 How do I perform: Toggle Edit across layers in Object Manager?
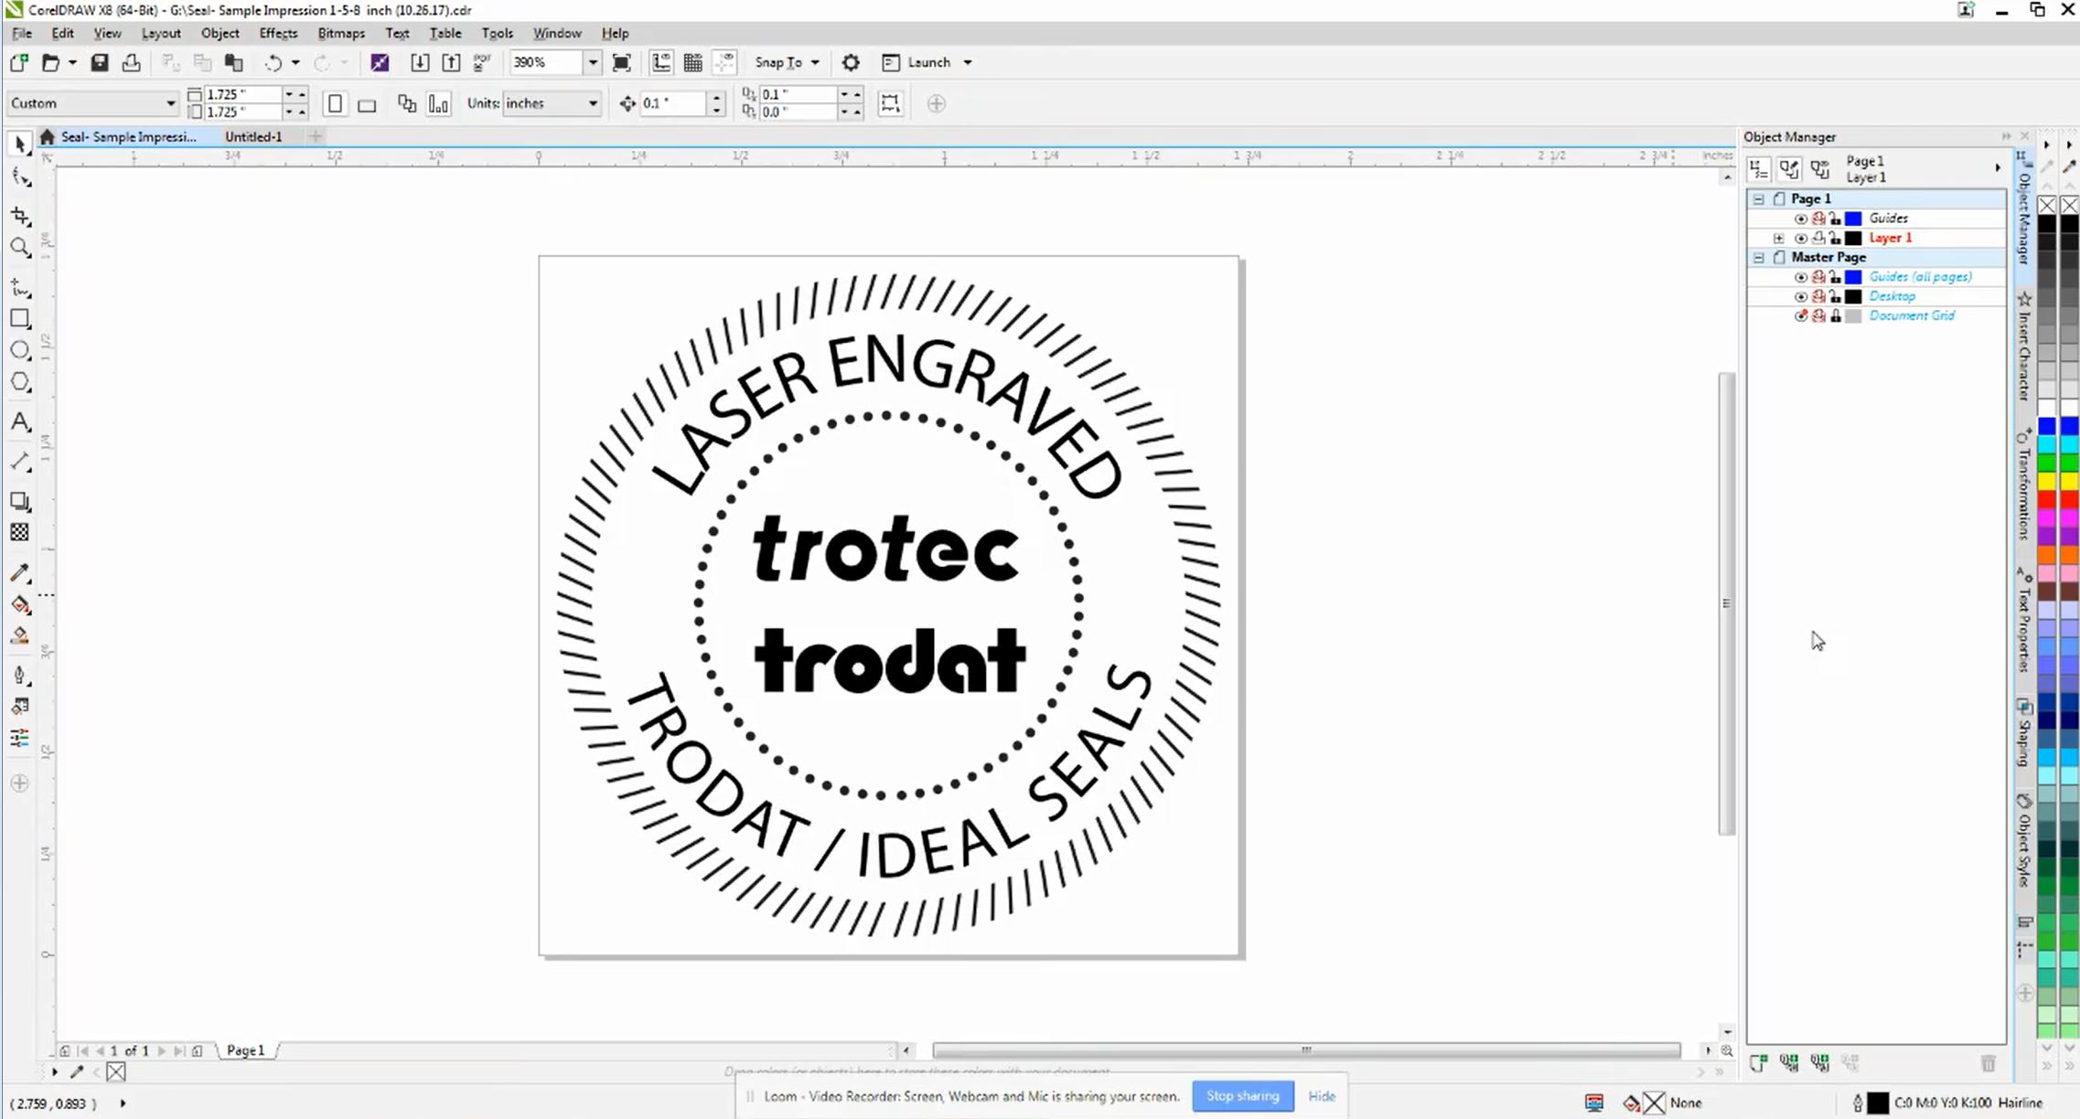pos(1789,169)
